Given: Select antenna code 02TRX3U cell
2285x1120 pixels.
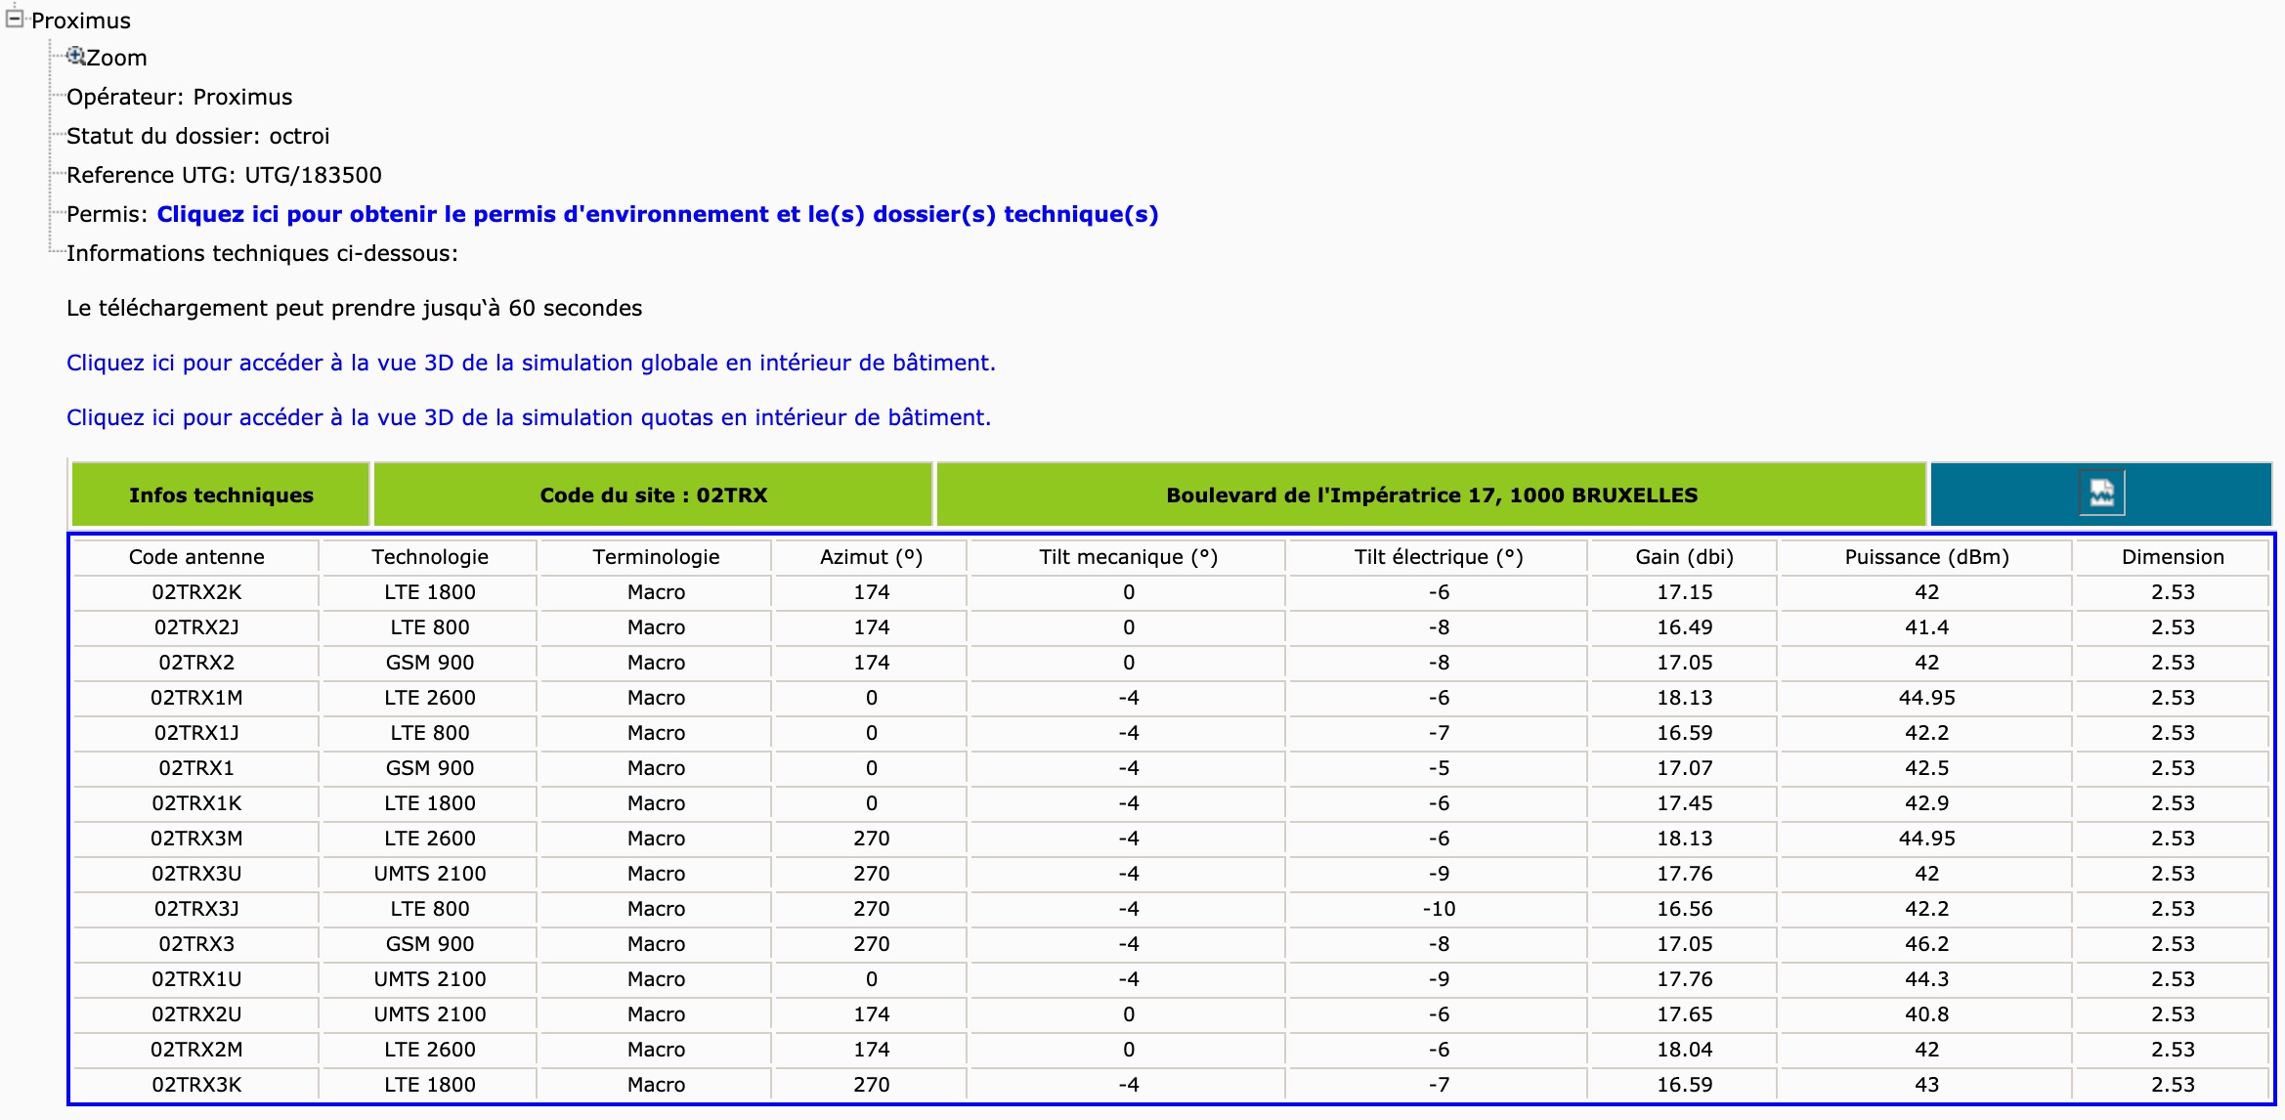Looking at the screenshot, I should tap(196, 874).
